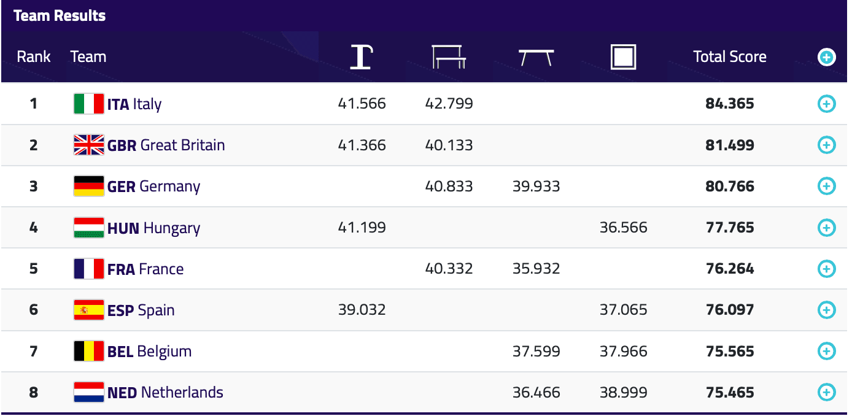
Task: Click the balance beam apparatus icon
Action: (x=536, y=58)
